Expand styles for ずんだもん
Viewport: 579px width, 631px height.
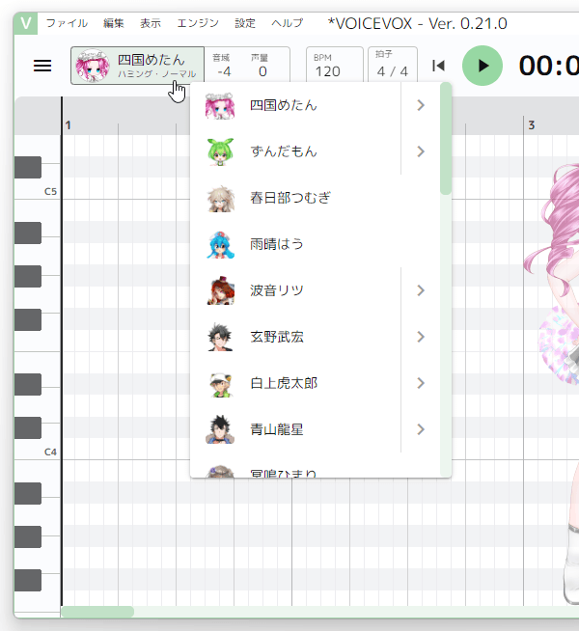[421, 151]
